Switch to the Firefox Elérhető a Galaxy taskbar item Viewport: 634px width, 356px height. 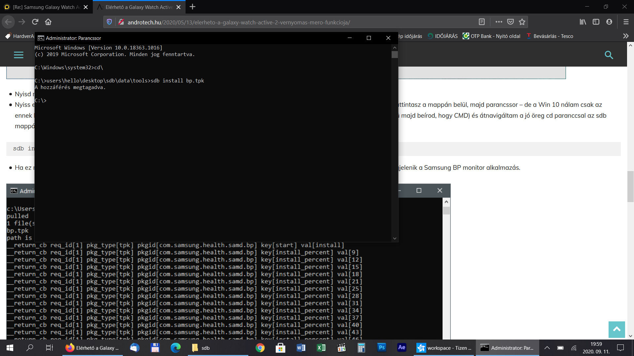click(x=92, y=348)
